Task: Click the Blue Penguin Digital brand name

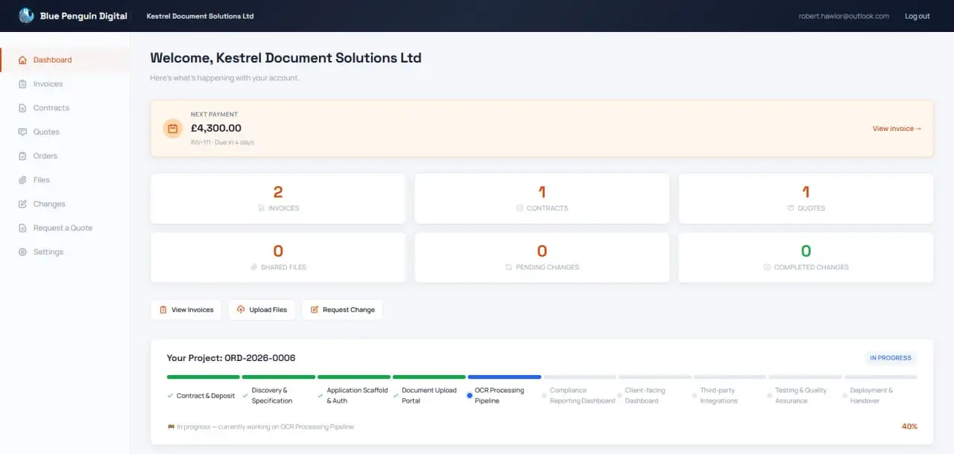Action: point(83,16)
